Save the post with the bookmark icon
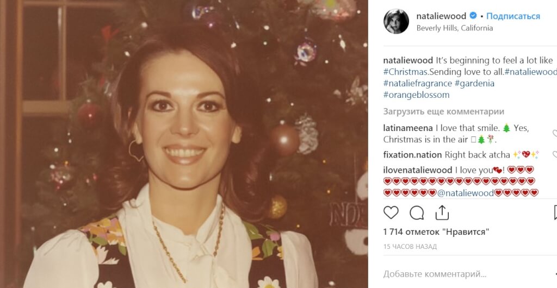 pos(555,213)
